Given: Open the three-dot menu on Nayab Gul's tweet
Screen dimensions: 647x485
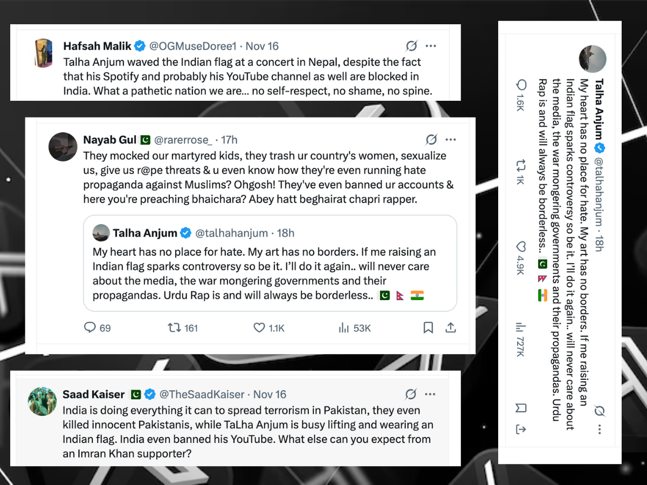Looking at the screenshot, I should (x=451, y=140).
